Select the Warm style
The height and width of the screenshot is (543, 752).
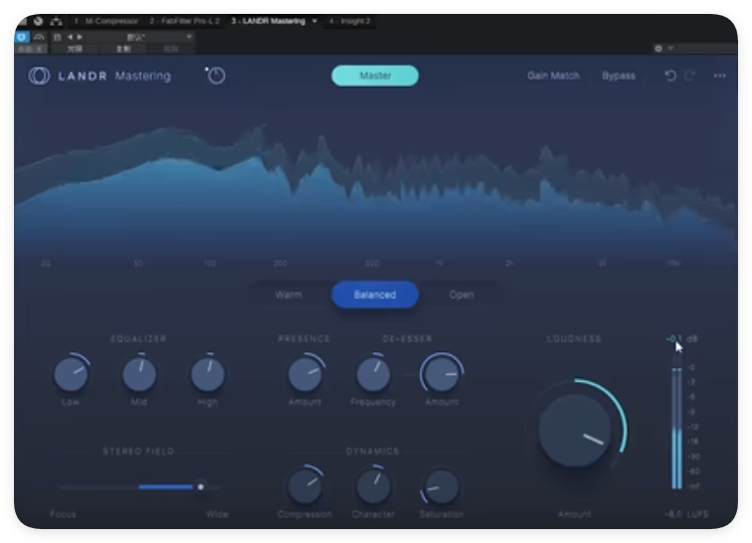pos(288,294)
